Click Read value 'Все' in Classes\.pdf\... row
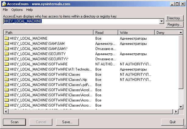 (x=98, y=85)
